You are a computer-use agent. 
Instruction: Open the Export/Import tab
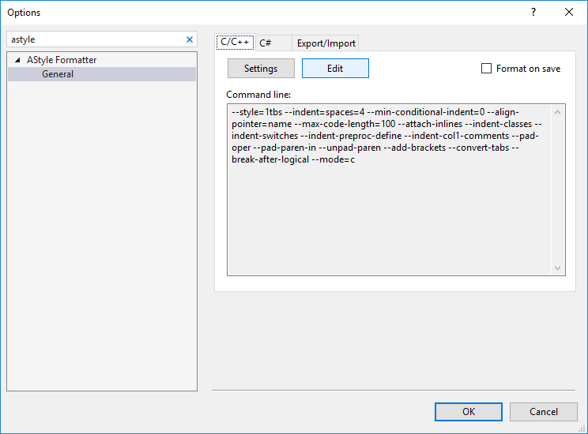326,43
